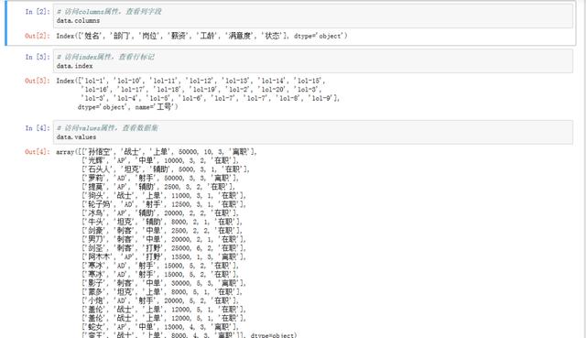The height and width of the screenshot is (338, 586).
Task: Click the comment about the columns attribute
Action: pos(109,12)
